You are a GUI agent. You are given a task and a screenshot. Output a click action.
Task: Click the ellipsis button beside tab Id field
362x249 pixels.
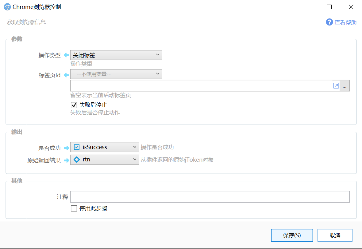tap(345, 86)
